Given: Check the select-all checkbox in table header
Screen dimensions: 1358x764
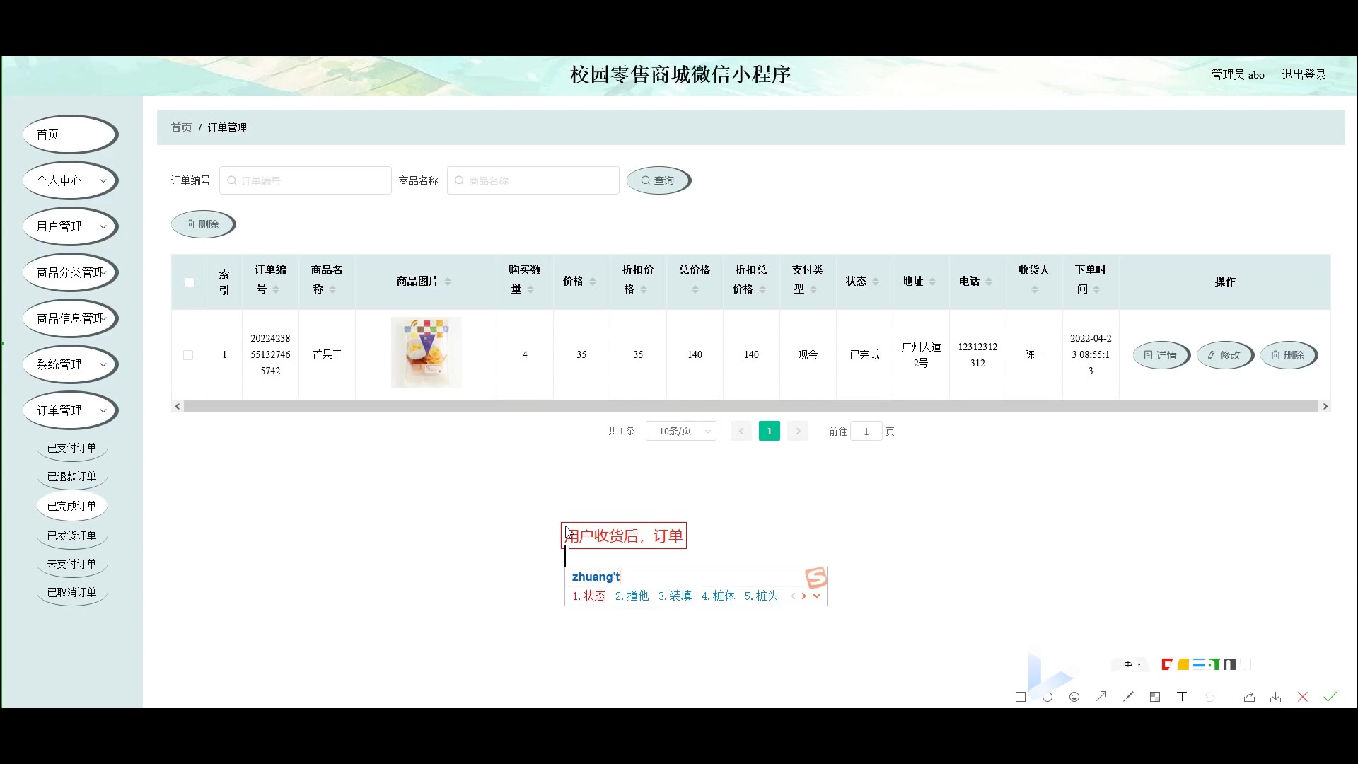Looking at the screenshot, I should pyautogui.click(x=189, y=282).
